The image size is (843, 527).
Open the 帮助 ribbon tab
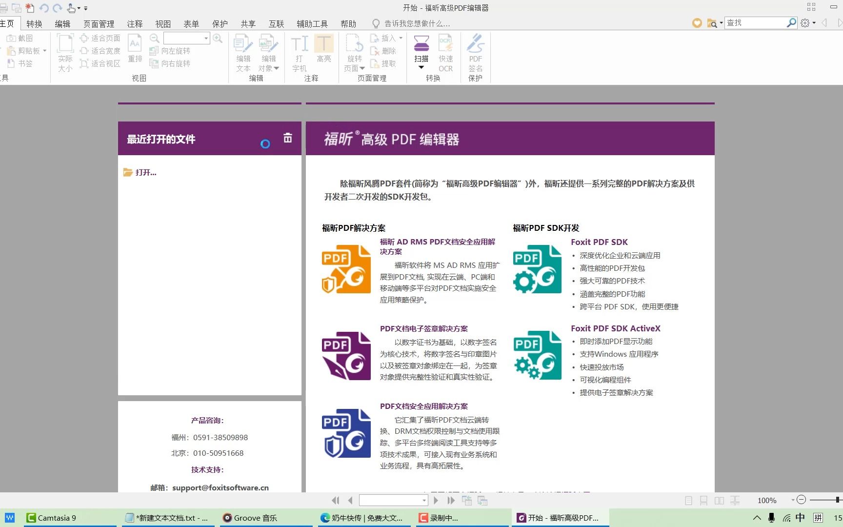click(348, 23)
